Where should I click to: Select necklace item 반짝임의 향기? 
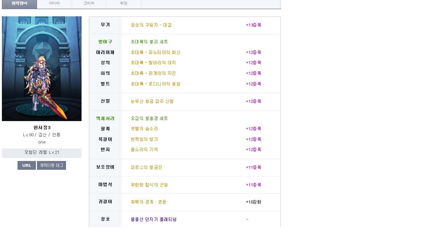tap(144, 139)
